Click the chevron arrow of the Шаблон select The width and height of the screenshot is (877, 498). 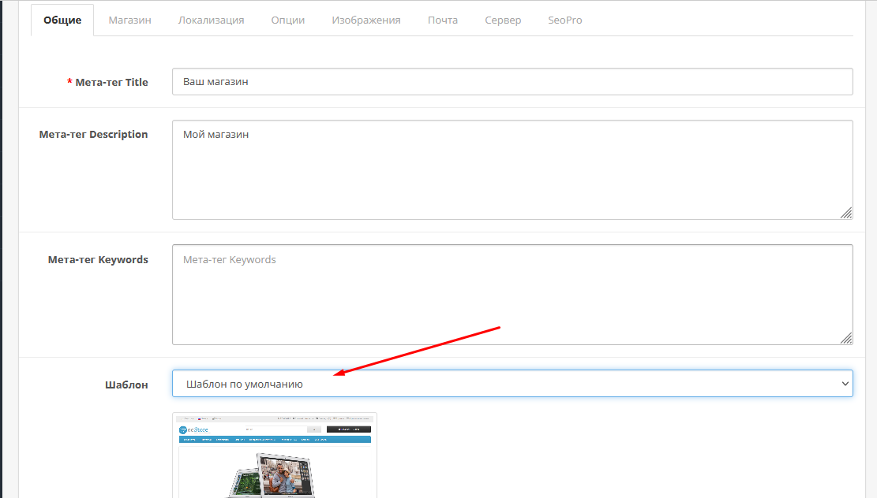point(845,384)
